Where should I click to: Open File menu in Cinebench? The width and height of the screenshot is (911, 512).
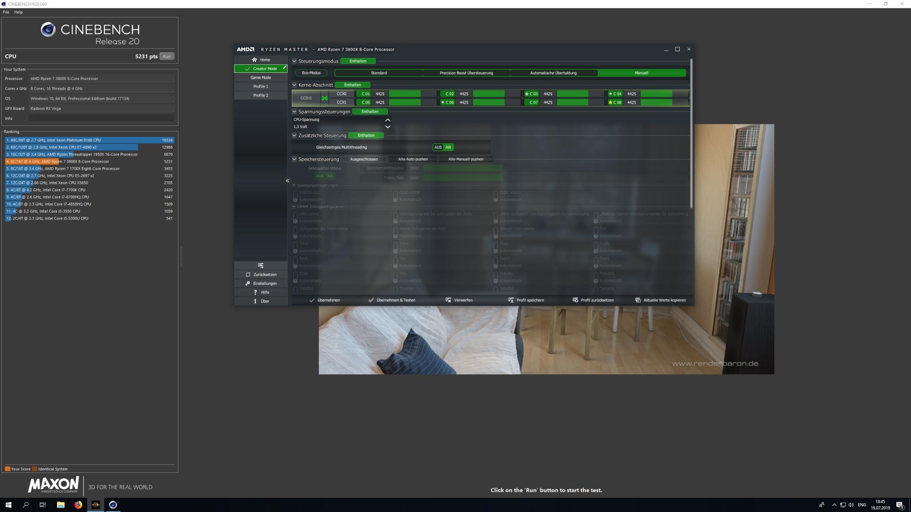(x=6, y=12)
